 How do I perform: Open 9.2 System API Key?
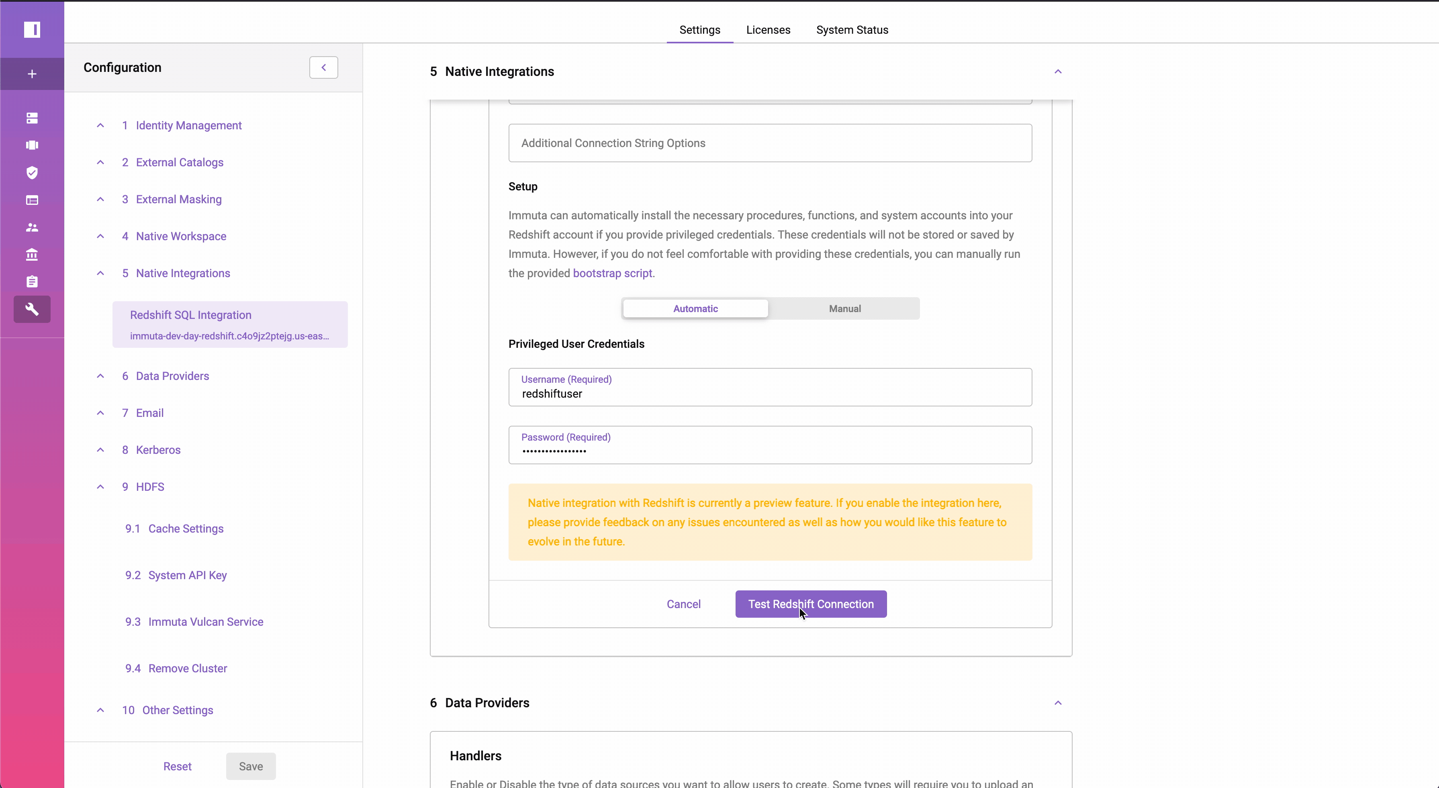(x=176, y=575)
